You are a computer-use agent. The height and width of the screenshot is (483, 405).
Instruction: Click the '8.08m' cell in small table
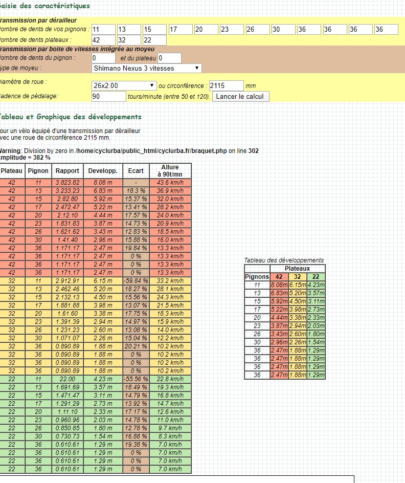(279, 285)
